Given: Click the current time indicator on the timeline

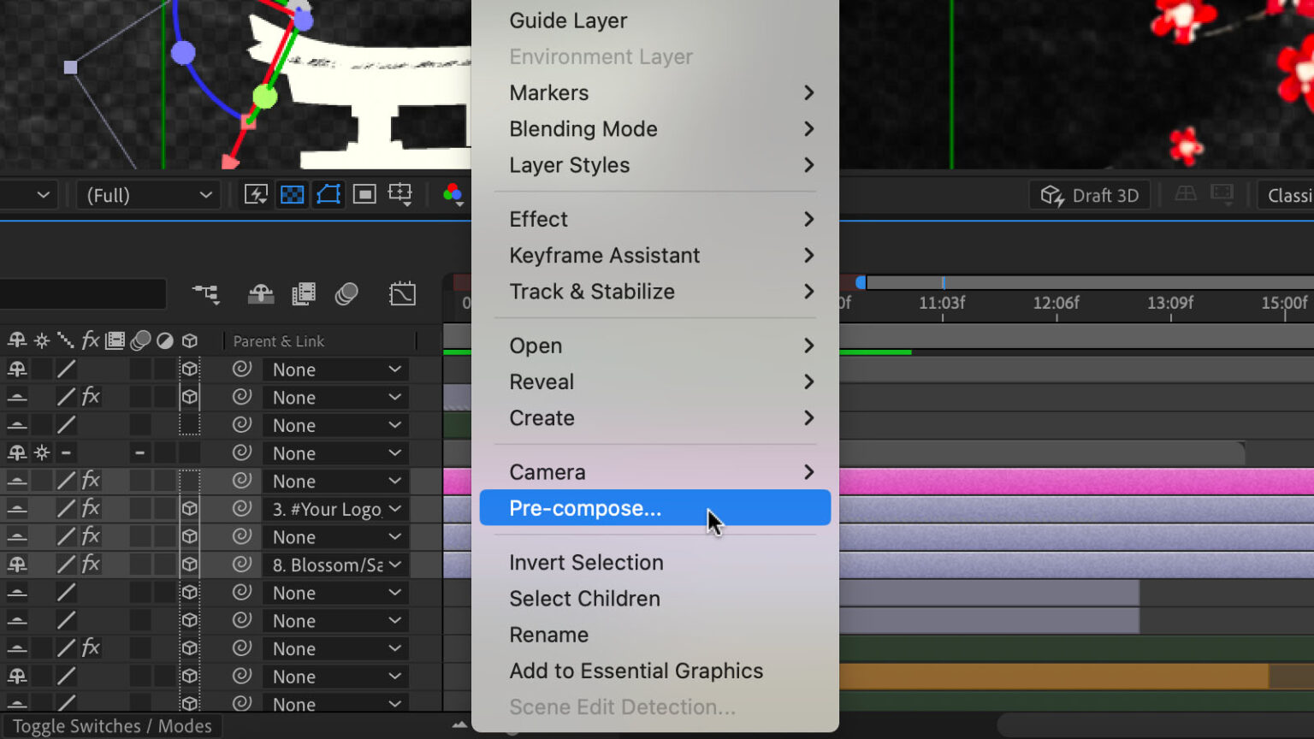Looking at the screenshot, I should click(861, 282).
